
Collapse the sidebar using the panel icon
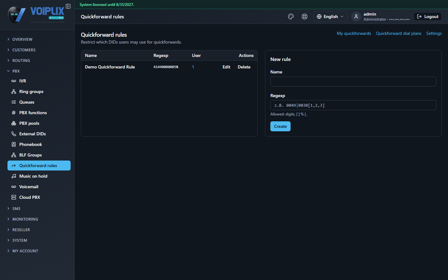click(68, 6)
